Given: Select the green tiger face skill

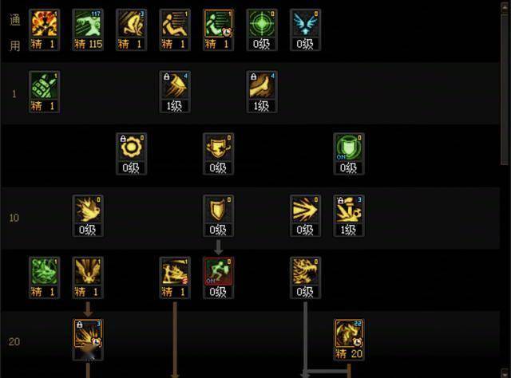Looking at the screenshot, I should [44, 278].
